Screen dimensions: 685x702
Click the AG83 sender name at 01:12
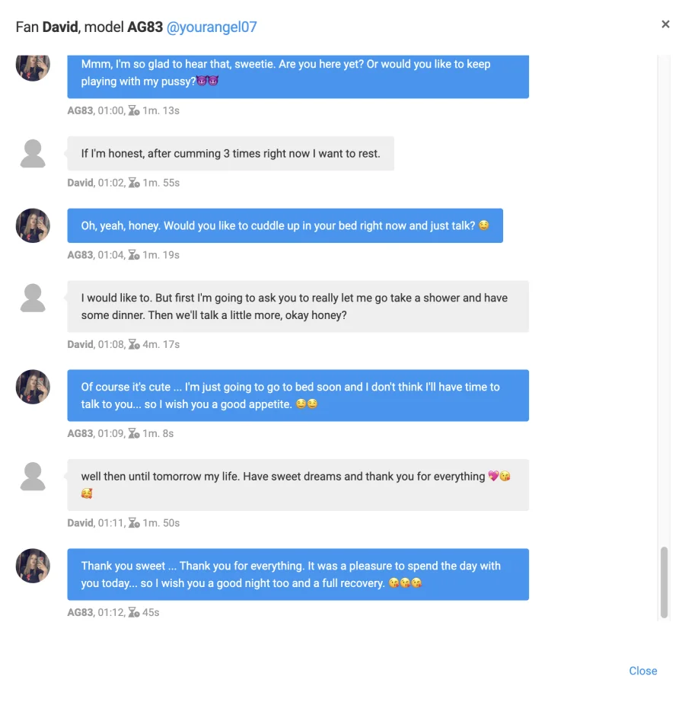pyautogui.click(x=80, y=613)
